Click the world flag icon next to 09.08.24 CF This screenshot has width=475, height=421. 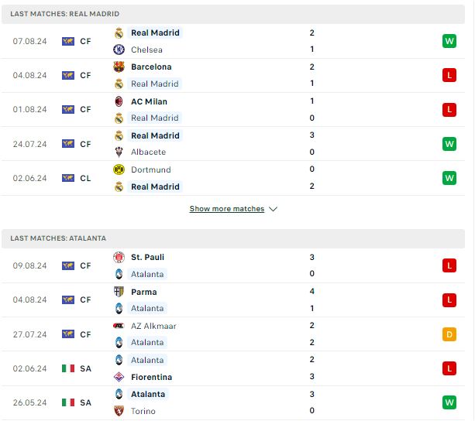click(68, 265)
